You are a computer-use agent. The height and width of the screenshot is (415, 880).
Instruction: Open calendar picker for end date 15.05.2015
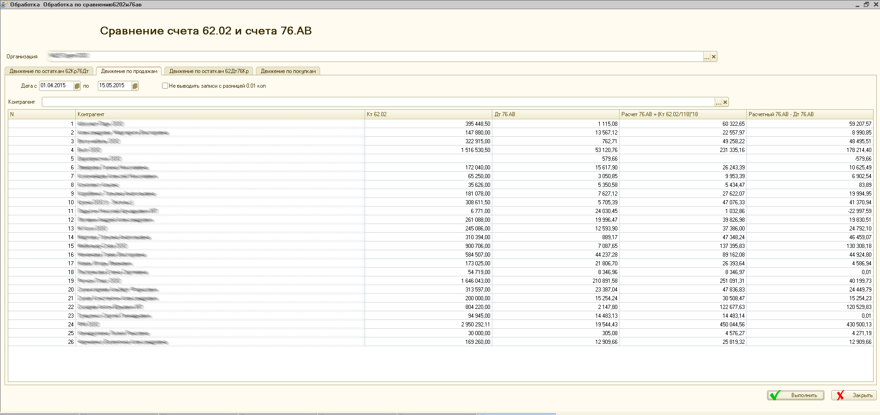click(x=135, y=86)
